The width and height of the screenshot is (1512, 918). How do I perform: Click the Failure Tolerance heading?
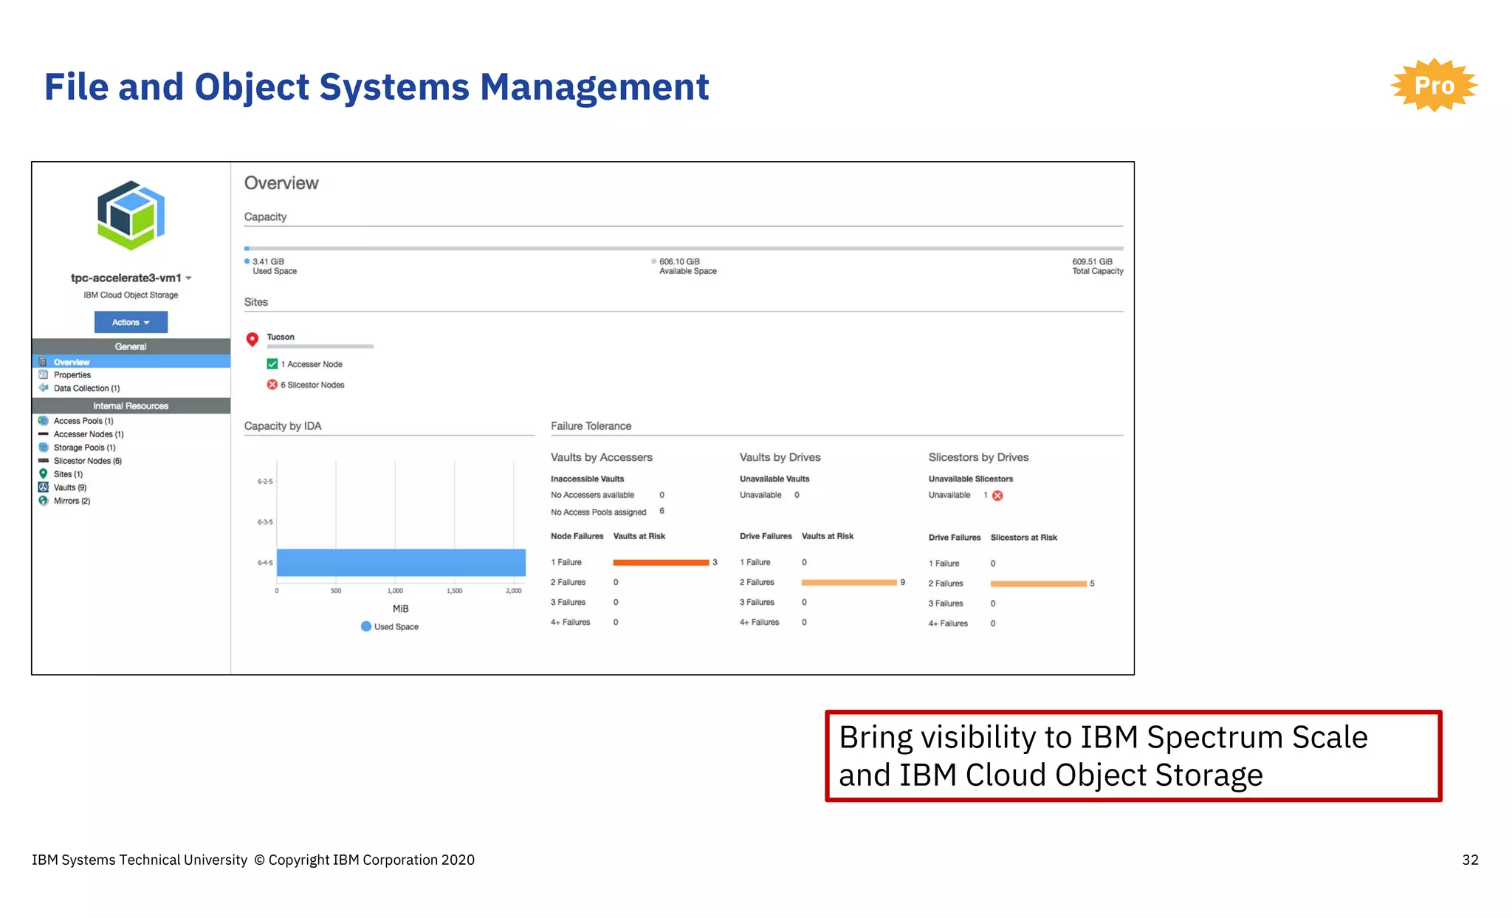(x=591, y=426)
